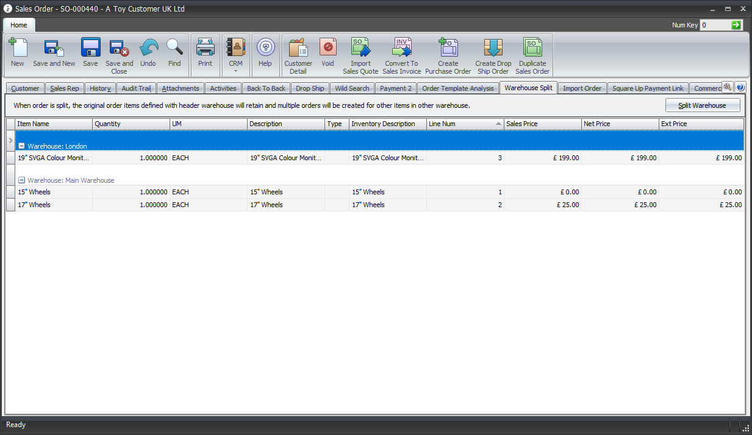Open the Order Template Analysis tab
The image size is (752, 435).
458,88
